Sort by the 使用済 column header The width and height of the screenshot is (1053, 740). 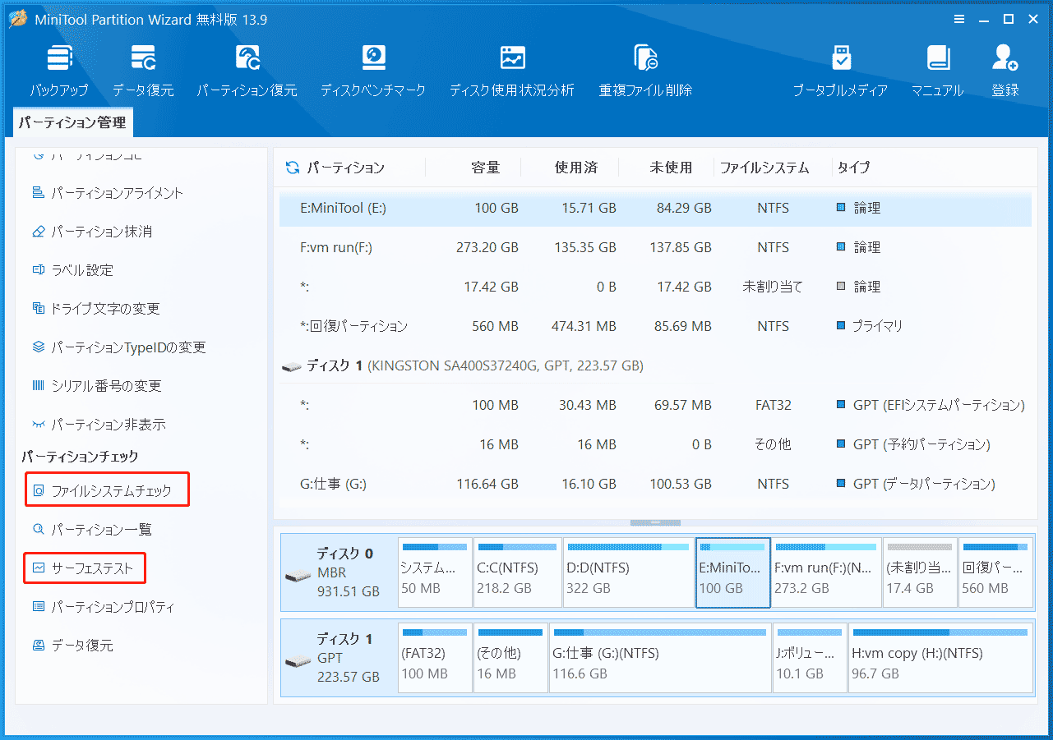576,168
